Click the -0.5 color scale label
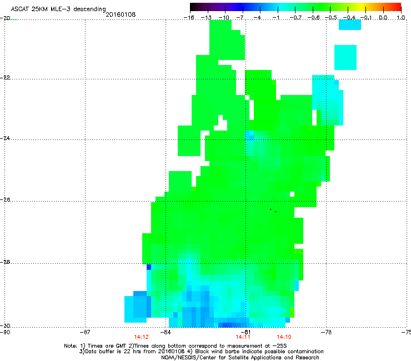Screen dimensions: 411x361 330,18
